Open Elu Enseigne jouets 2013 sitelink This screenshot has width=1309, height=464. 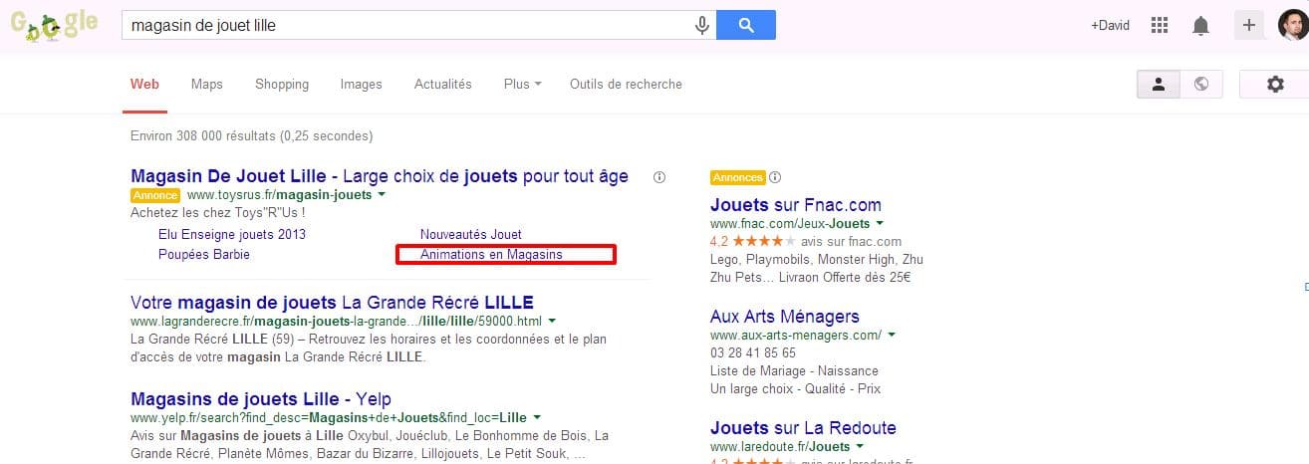click(x=232, y=235)
